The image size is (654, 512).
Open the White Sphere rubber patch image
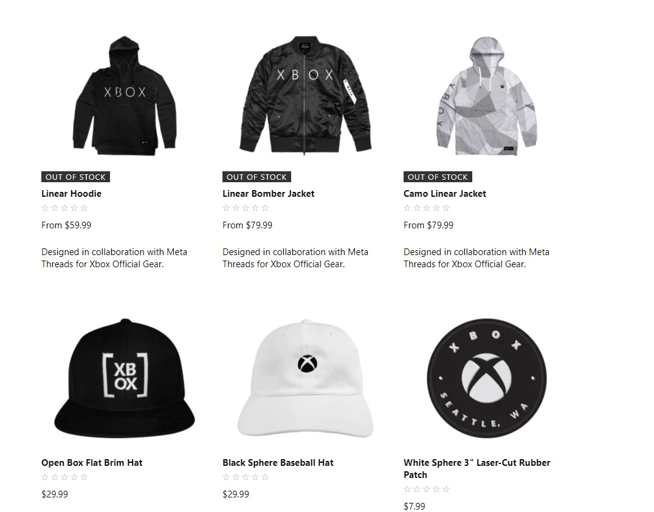tap(486, 378)
